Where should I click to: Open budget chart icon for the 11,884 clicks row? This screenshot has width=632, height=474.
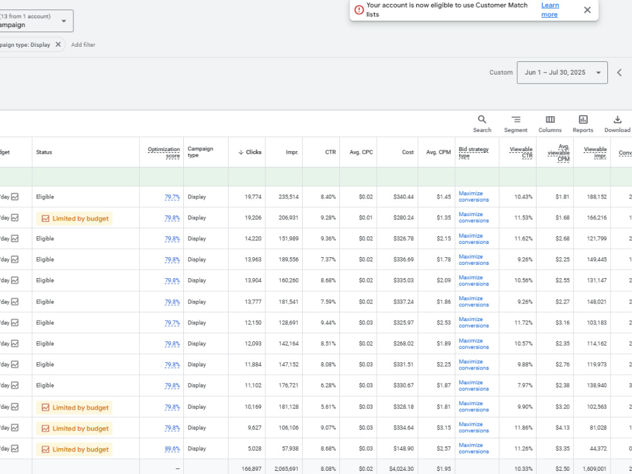[x=15, y=365]
